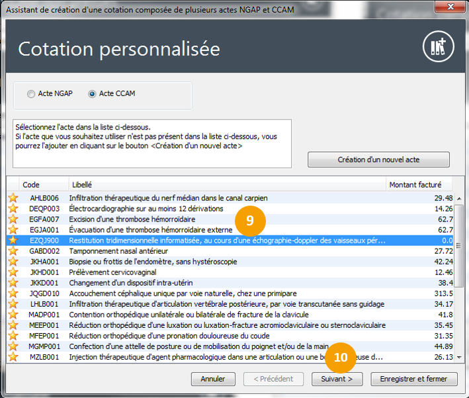Go to next step with Suivant
This screenshot has width=469, height=398.
click(x=337, y=379)
